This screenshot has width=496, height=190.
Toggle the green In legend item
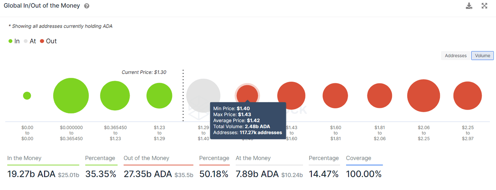point(14,41)
